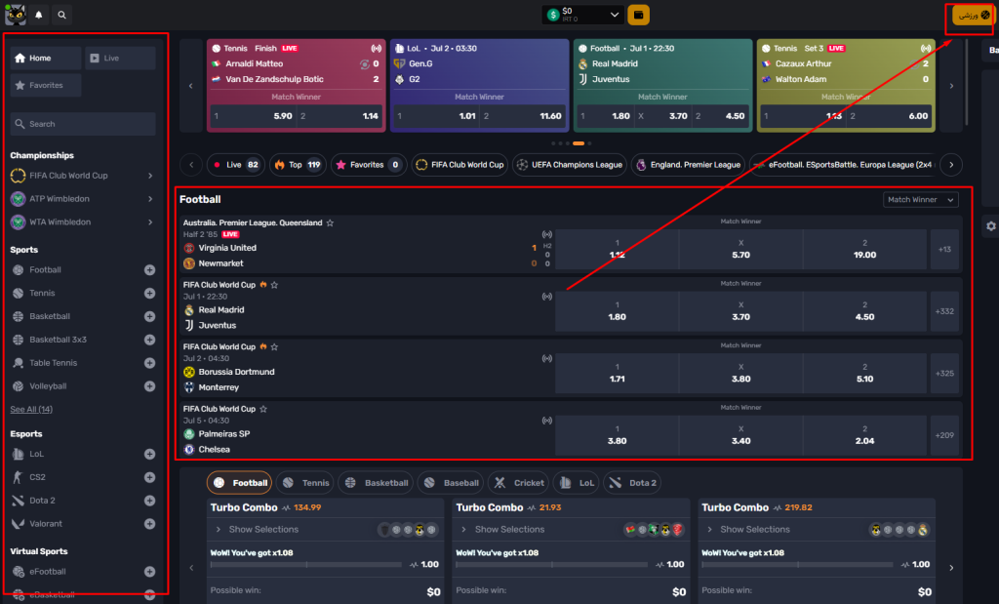This screenshot has width=999, height=604.
Task: Open the $0 balance currency dropdown
Action: (582, 15)
